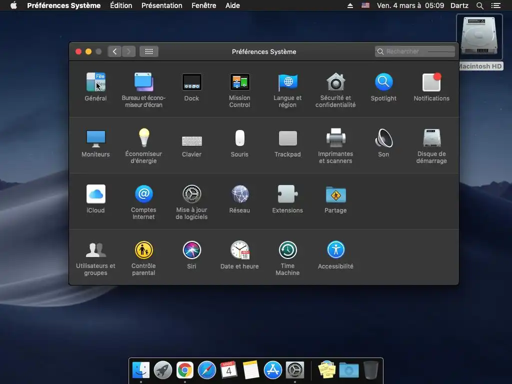This screenshot has width=512, height=384.
Task: Open the Présentation menu
Action: click(x=161, y=5)
